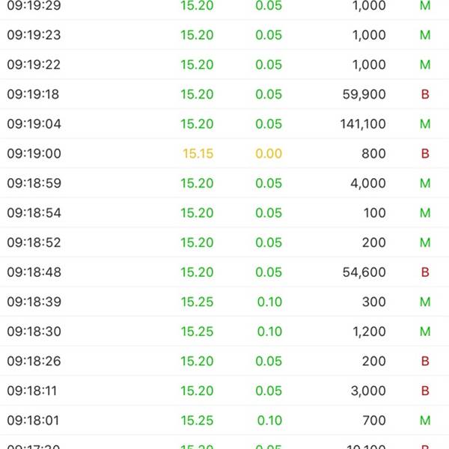Click the 0.10 change at 09:18:01
Screen dimensions: 449x449
point(269,421)
